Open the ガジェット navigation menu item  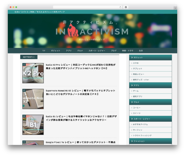(x=55, y=51)
